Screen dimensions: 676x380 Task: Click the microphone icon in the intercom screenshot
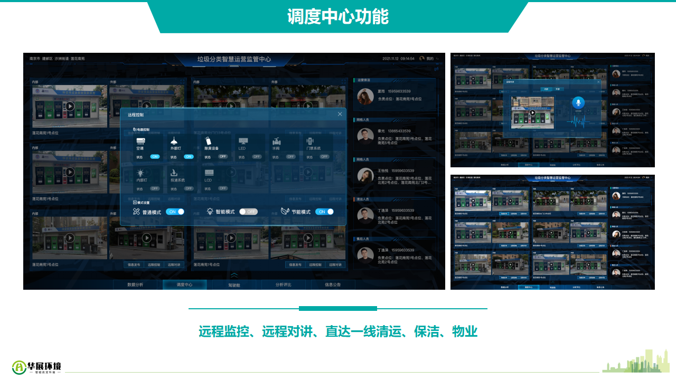click(578, 103)
